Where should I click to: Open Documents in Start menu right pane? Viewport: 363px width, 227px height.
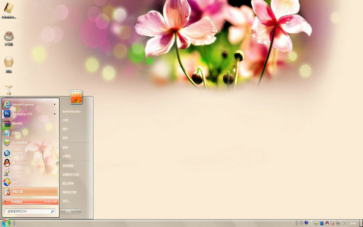pyautogui.click(x=65, y=120)
